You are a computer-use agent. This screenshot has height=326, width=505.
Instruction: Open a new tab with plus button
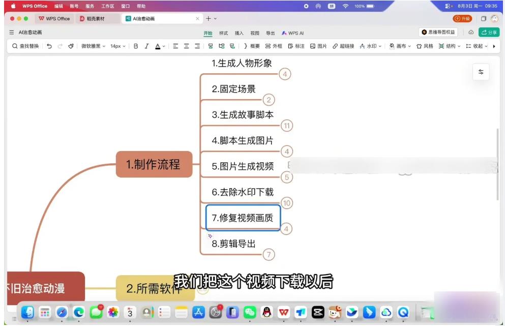point(209,19)
